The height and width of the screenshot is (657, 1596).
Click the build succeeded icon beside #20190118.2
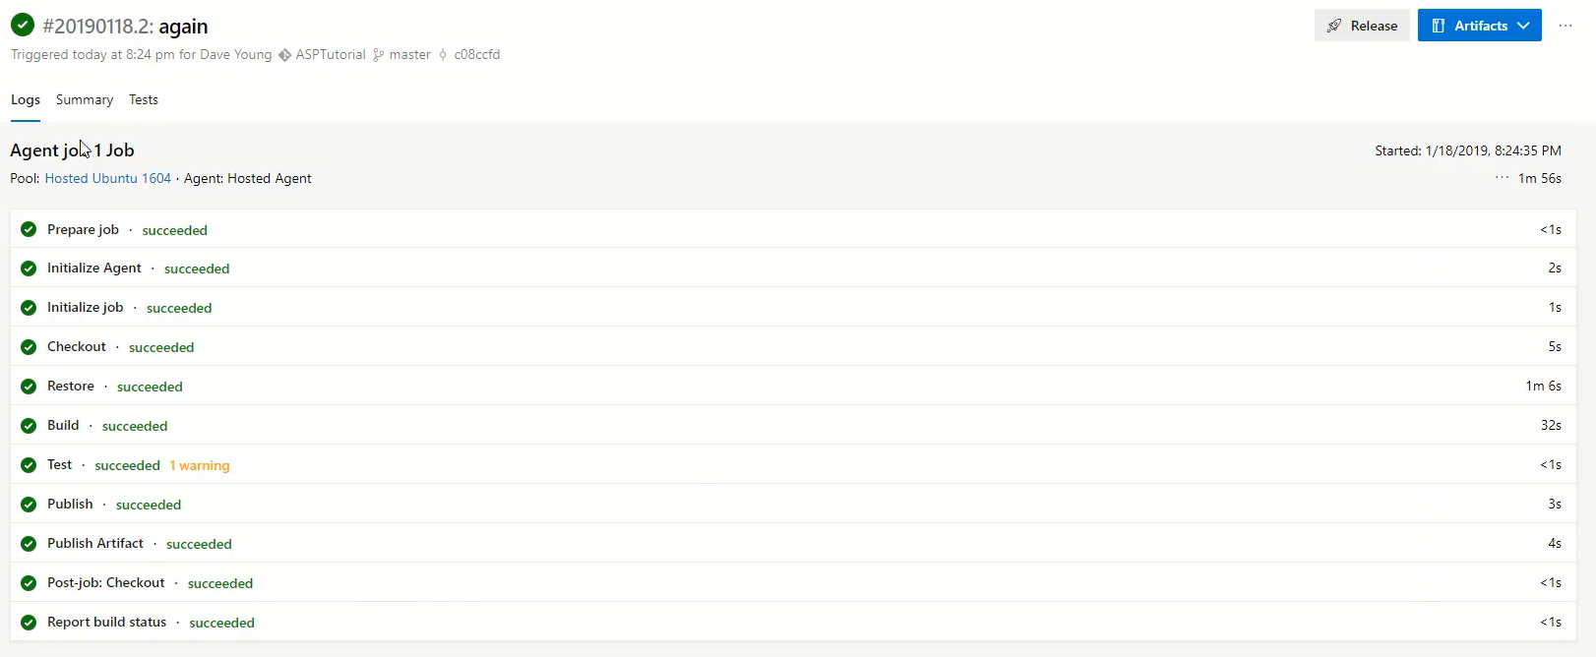tap(23, 25)
